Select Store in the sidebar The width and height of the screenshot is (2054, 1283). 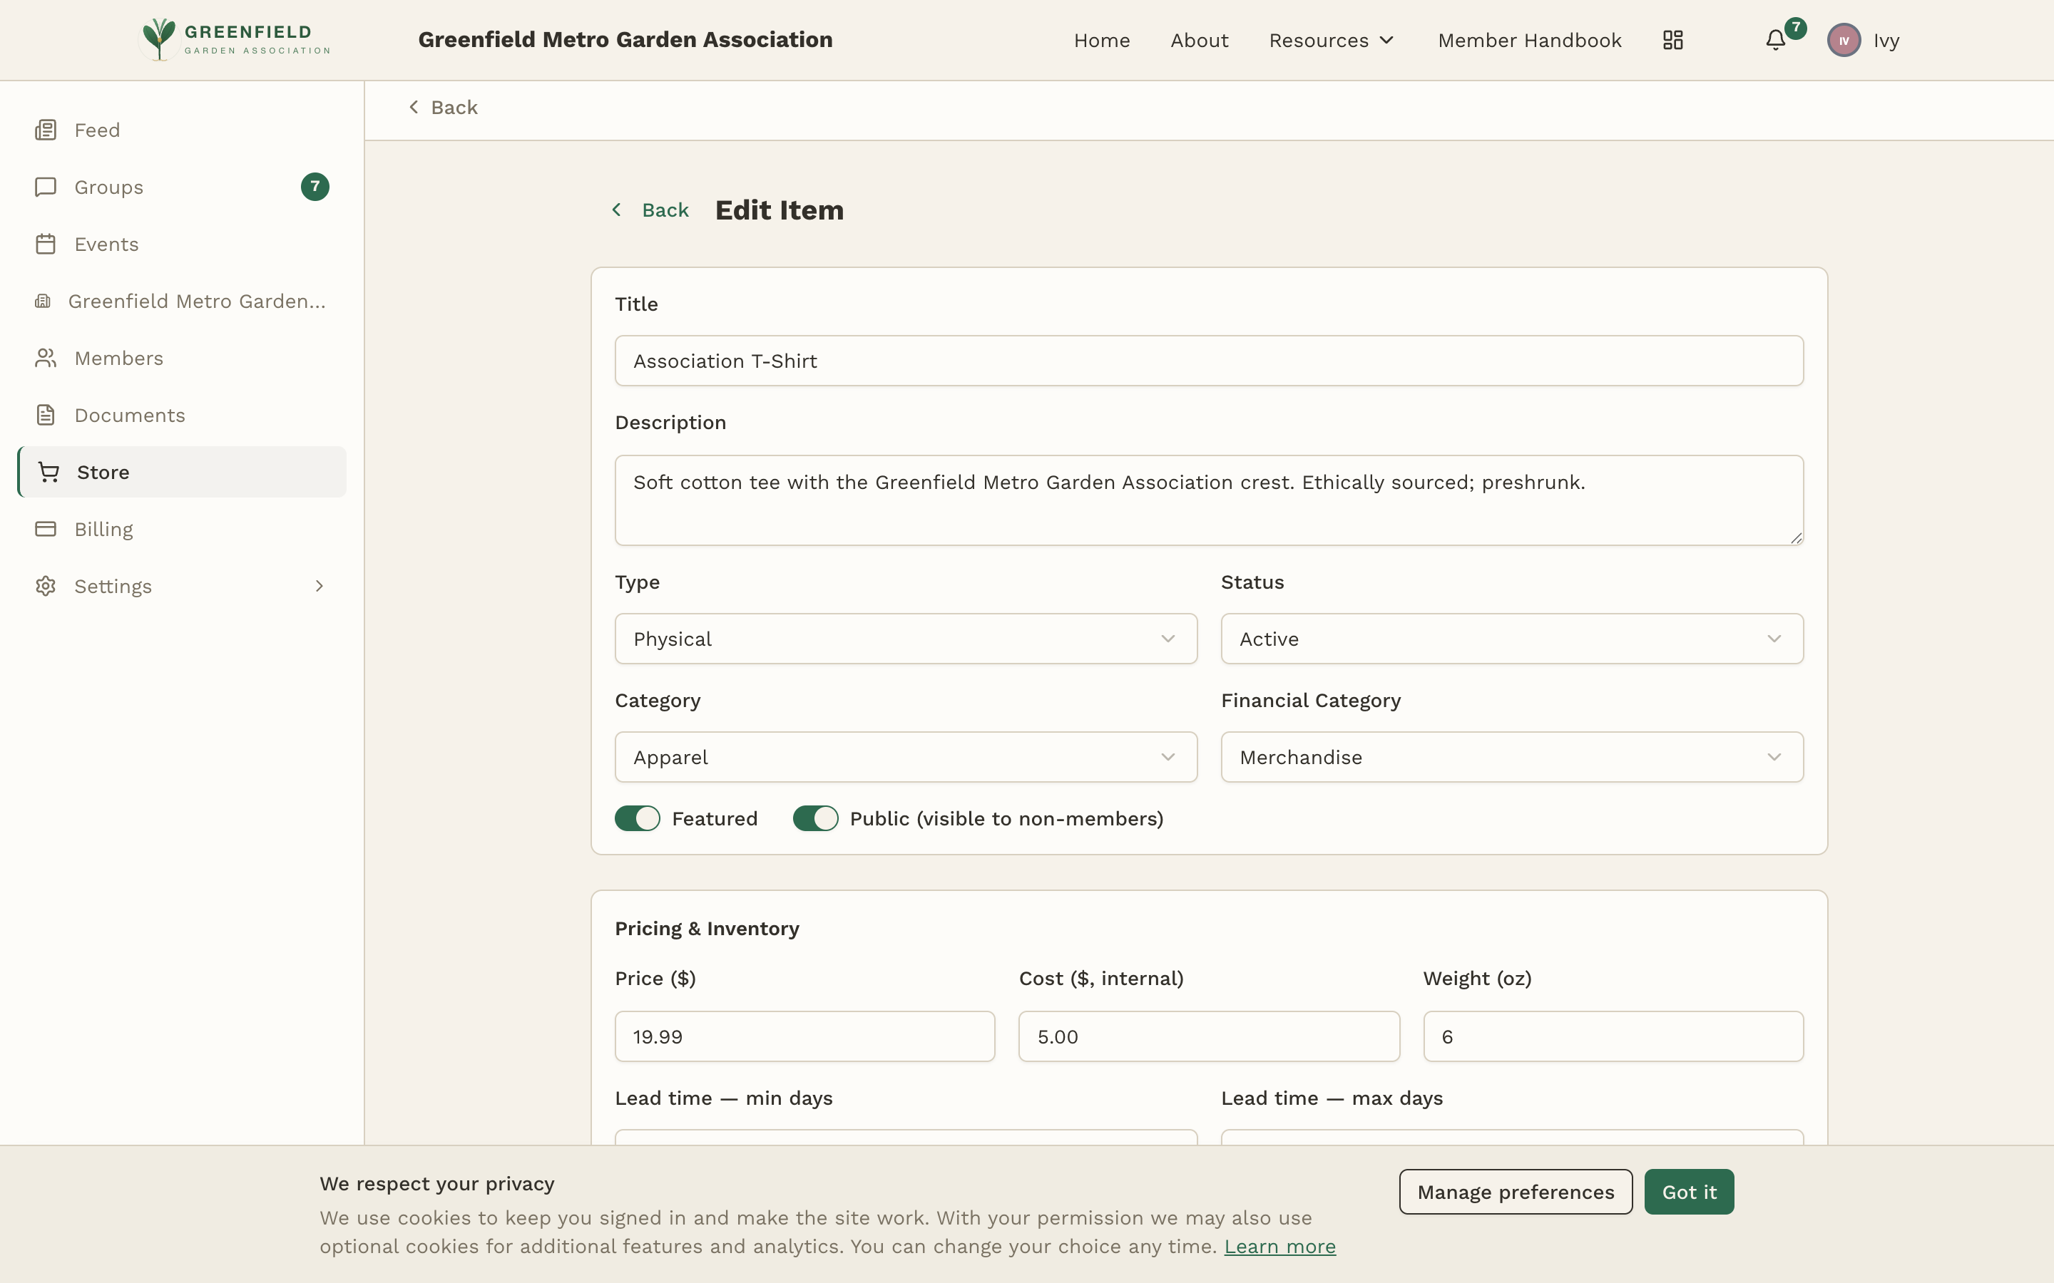[x=182, y=472]
